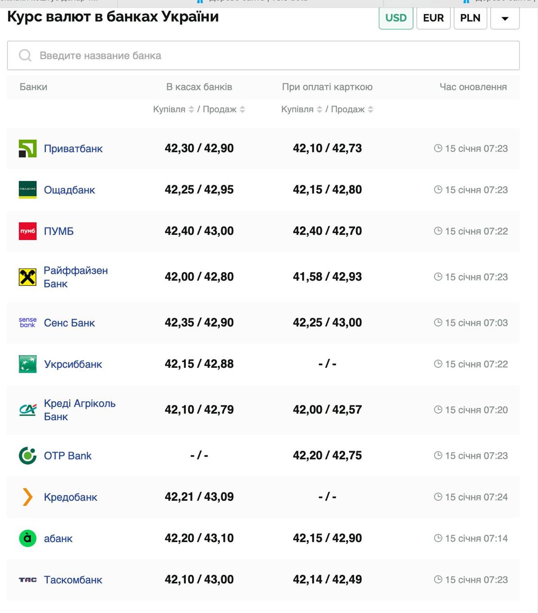Switch to the EUR currency tab

433,18
